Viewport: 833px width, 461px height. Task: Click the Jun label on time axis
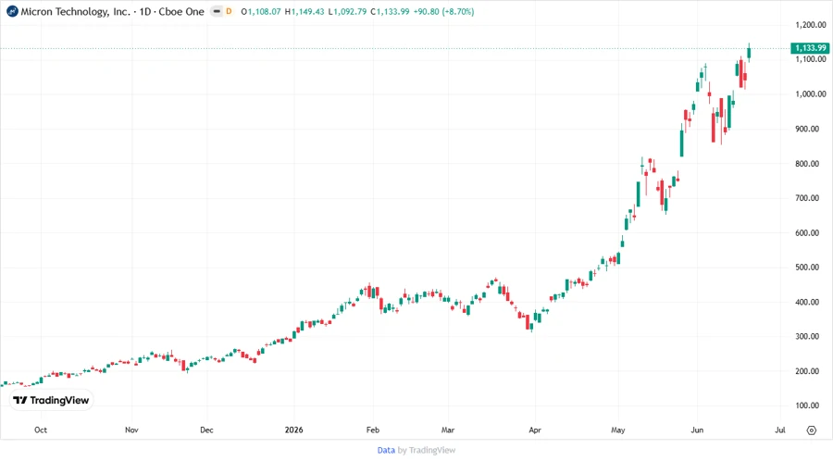pyautogui.click(x=697, y=430)
